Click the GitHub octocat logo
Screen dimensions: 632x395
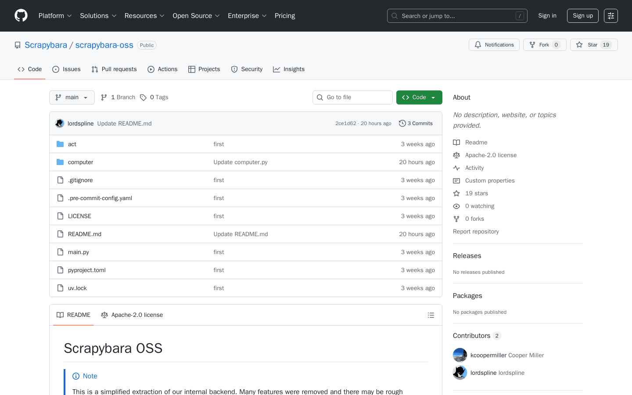pos(21,15)
